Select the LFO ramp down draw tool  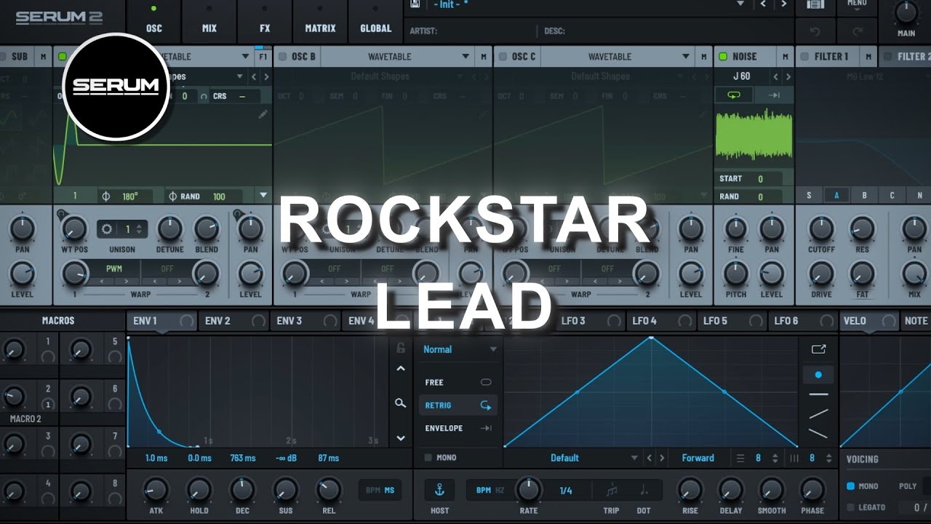pyautogui.click(x=818, y=434)
